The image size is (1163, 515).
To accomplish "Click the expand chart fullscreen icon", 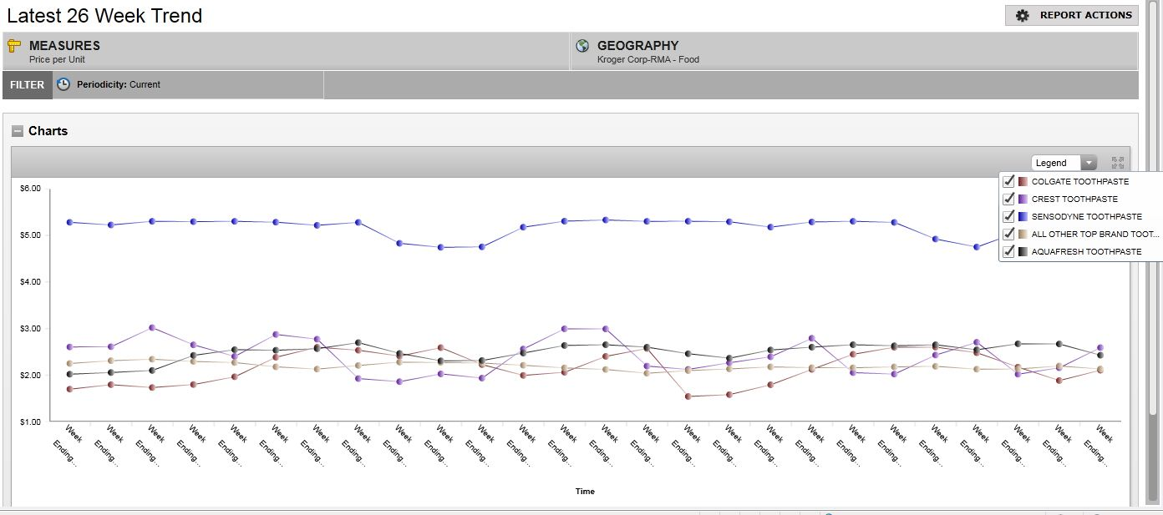I will click(1118, 163).
